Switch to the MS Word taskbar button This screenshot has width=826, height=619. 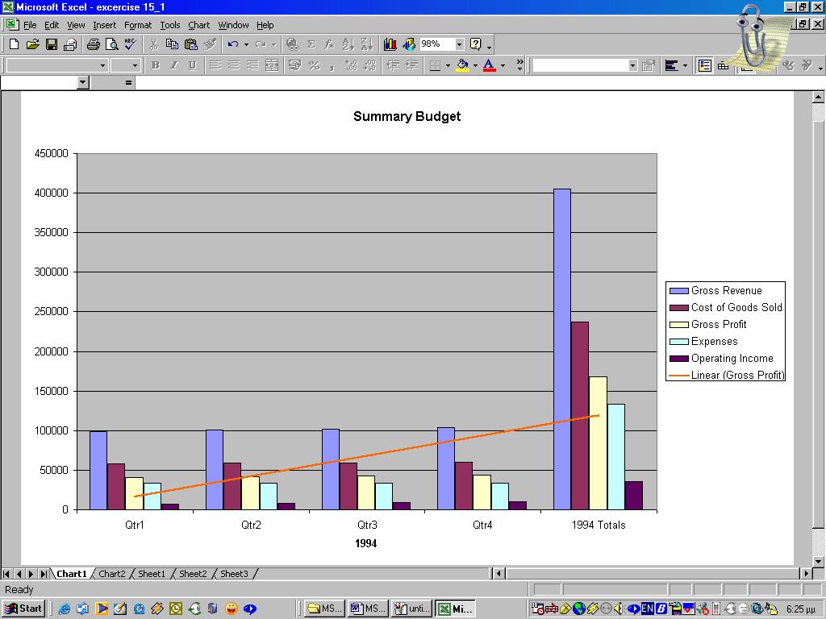368,609
